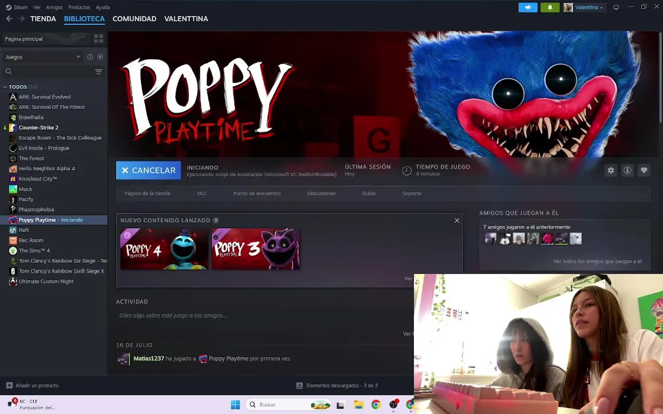Click the back navigation arrow
663x414 pixels.
click(9, 18)
